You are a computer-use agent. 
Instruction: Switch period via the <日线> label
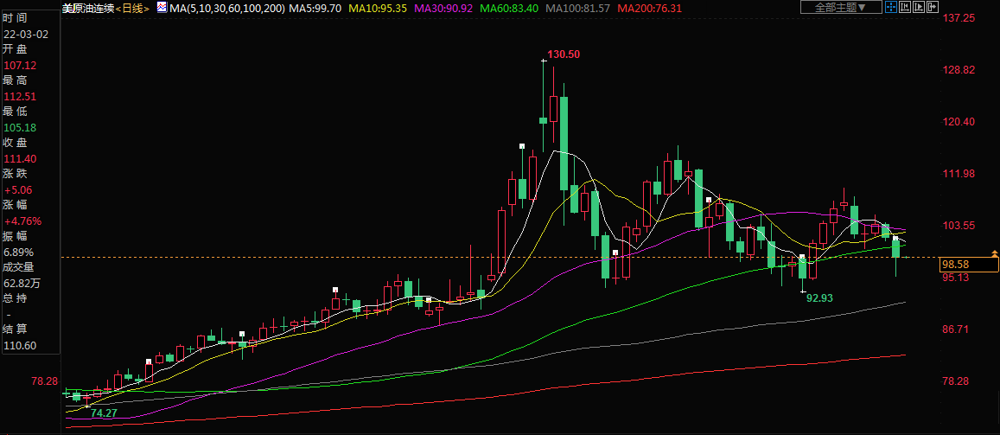pos(131,8)
